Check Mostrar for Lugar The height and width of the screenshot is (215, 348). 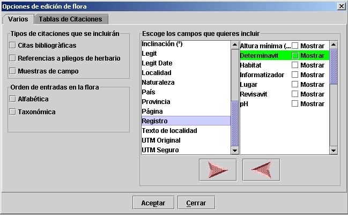point(295,84)
